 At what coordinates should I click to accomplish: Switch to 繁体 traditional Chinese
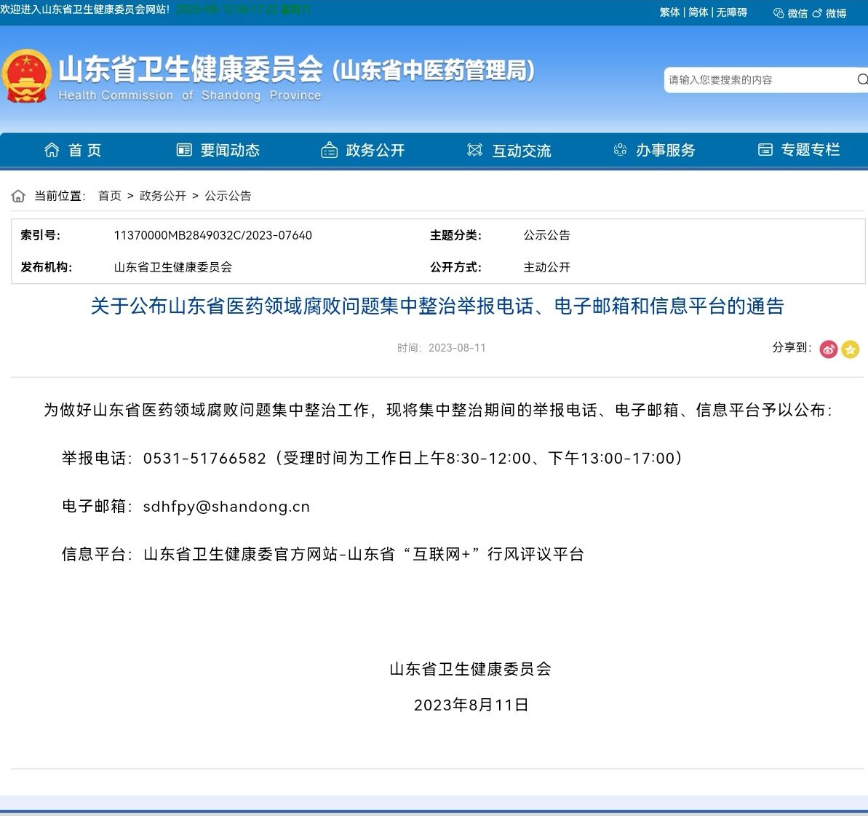[x=670, y=12]
